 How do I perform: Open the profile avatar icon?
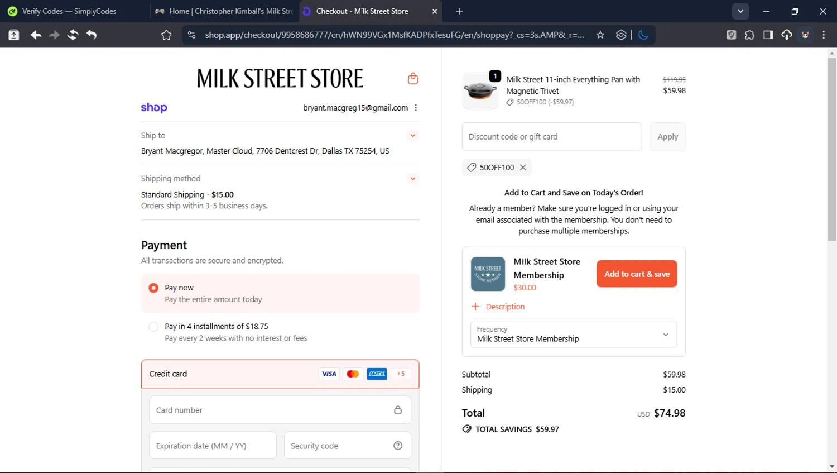(805, 35)
